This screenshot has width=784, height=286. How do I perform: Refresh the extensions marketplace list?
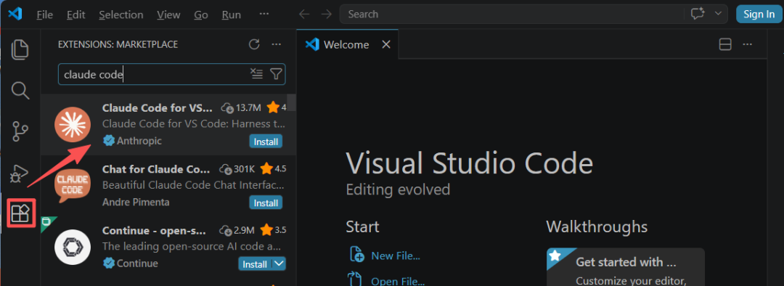(x=254, y=44)
